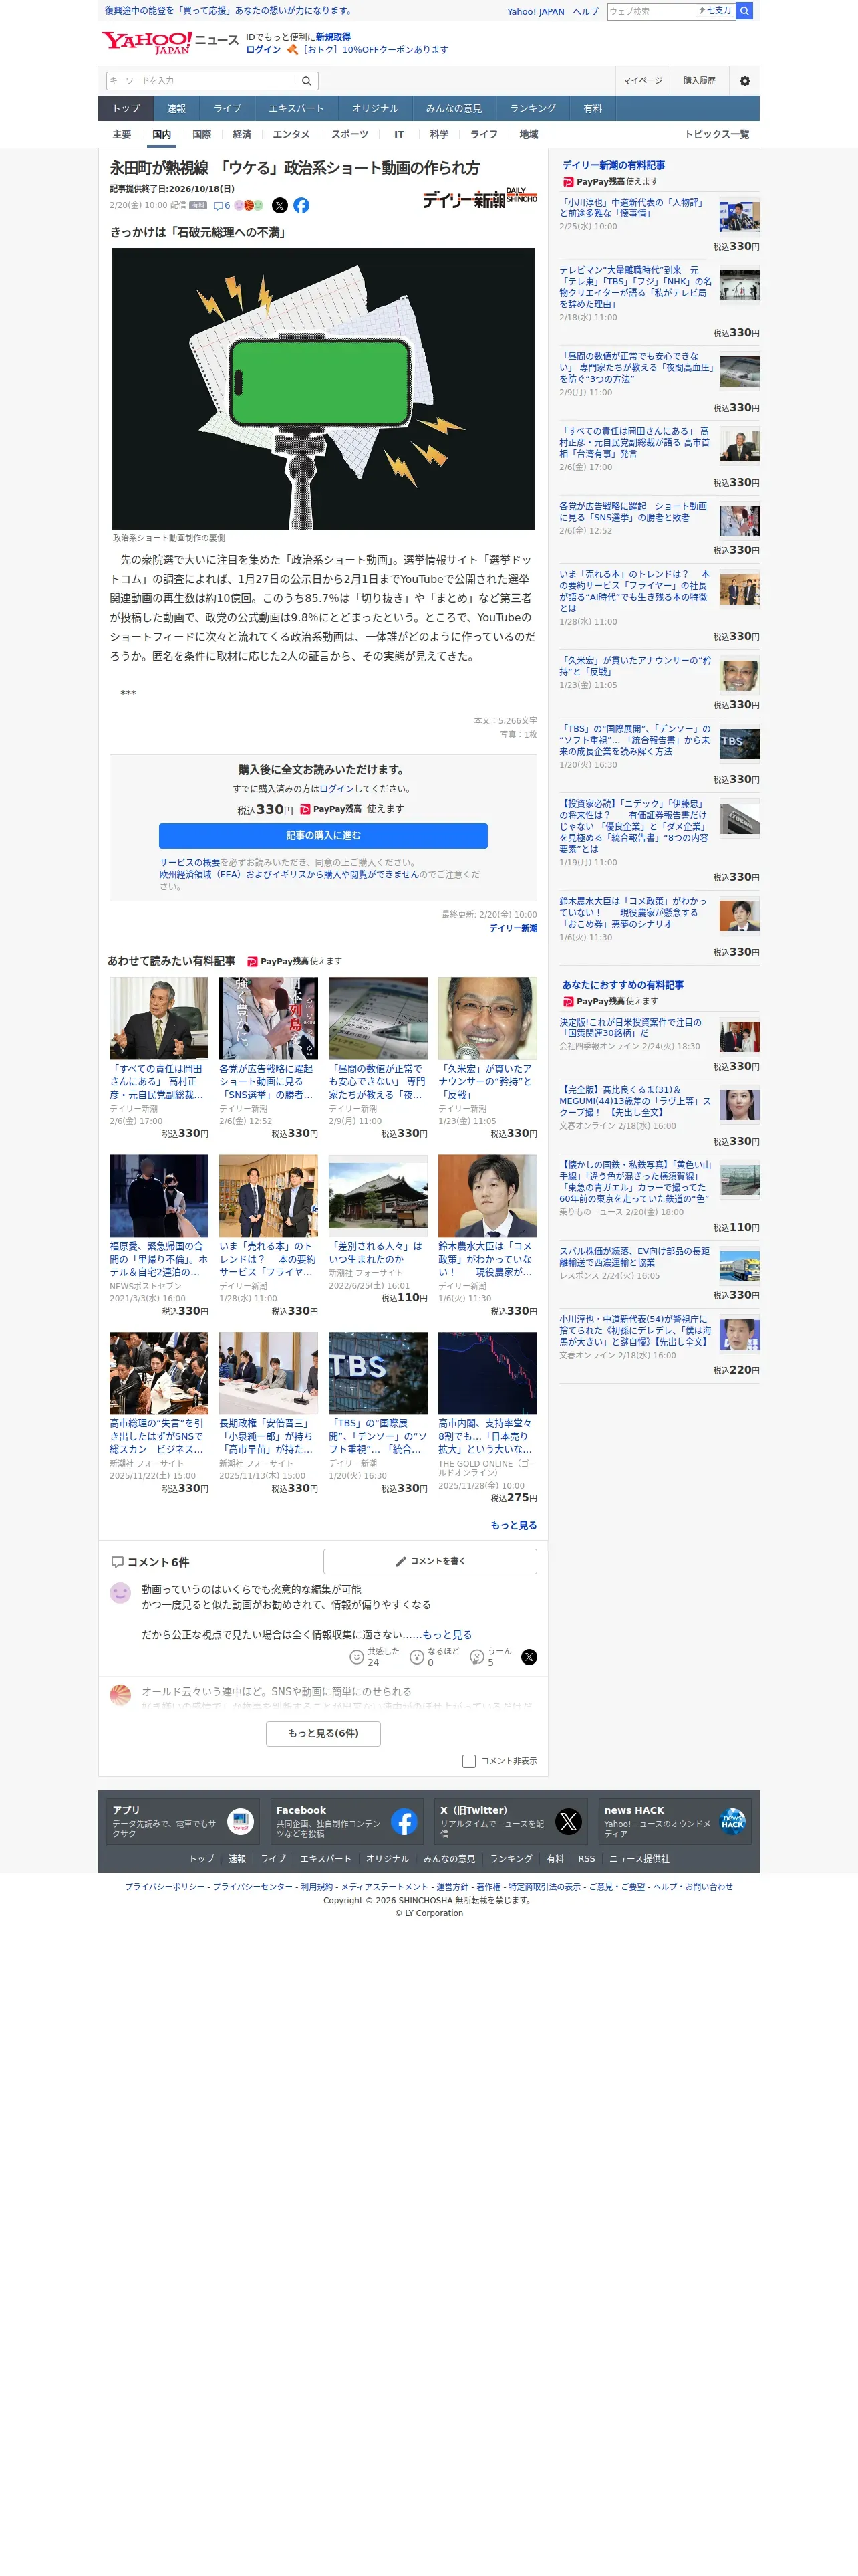Open RSS link in footer navigation

[586, 1859]
